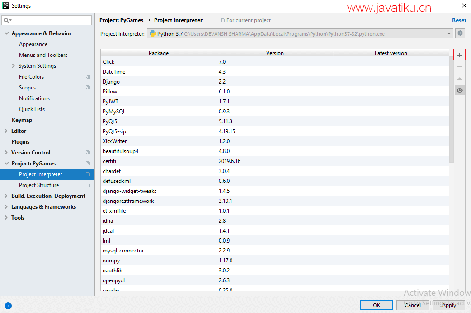
Task: Expand the Version Control section
Action: 6,153
